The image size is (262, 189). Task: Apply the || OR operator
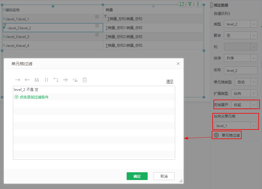pyautogui.click(x=46, y=80)
